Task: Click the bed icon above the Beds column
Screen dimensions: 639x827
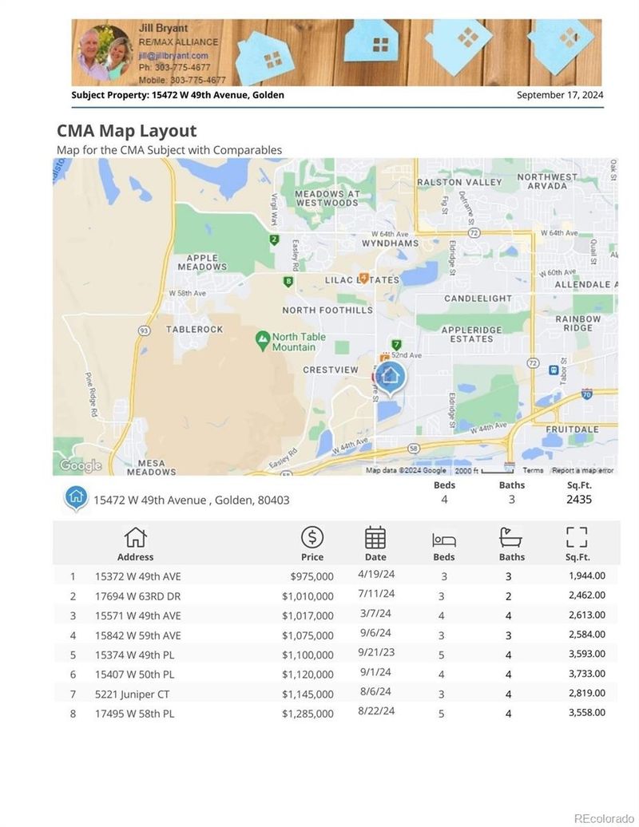Action: [444, 540]
